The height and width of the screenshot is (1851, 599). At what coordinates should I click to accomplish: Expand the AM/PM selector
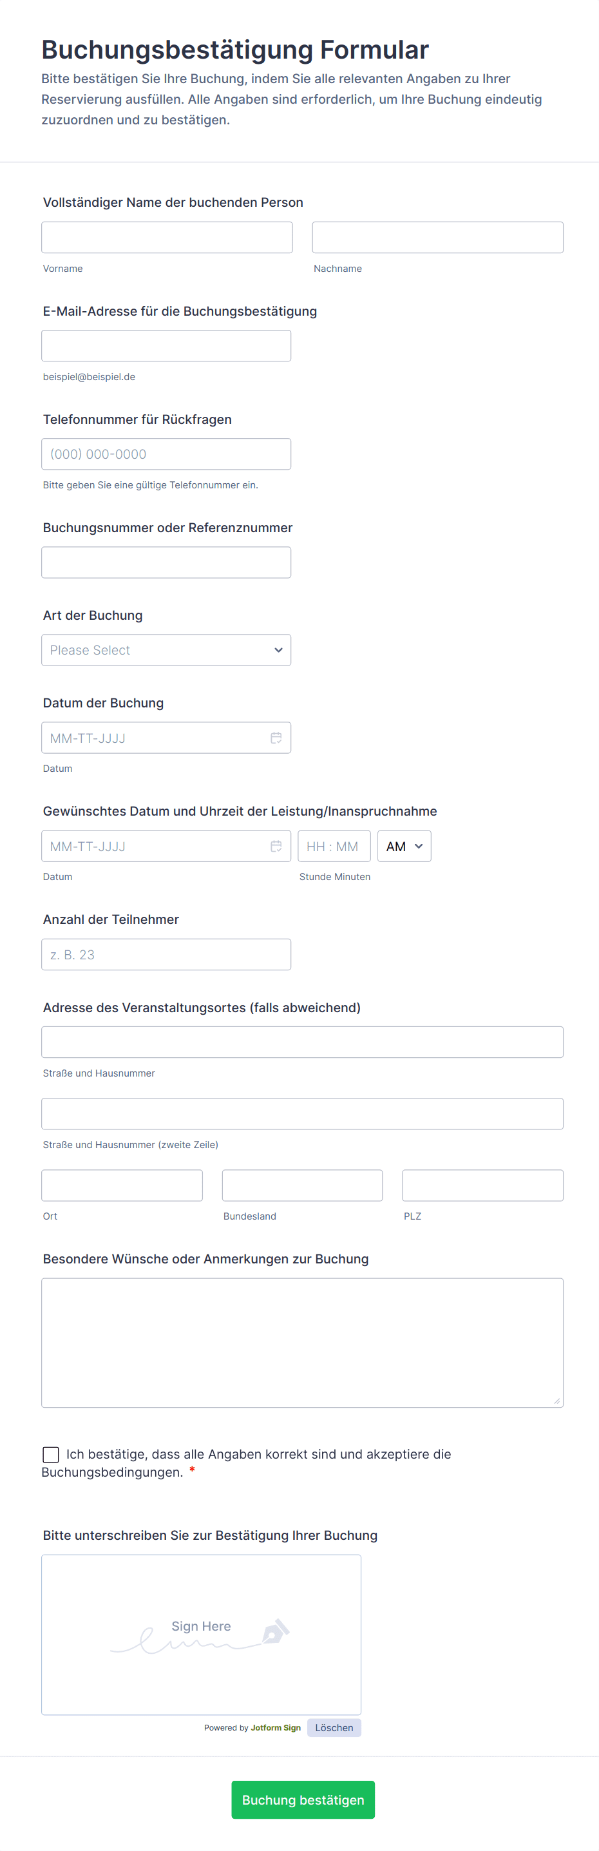404,847
